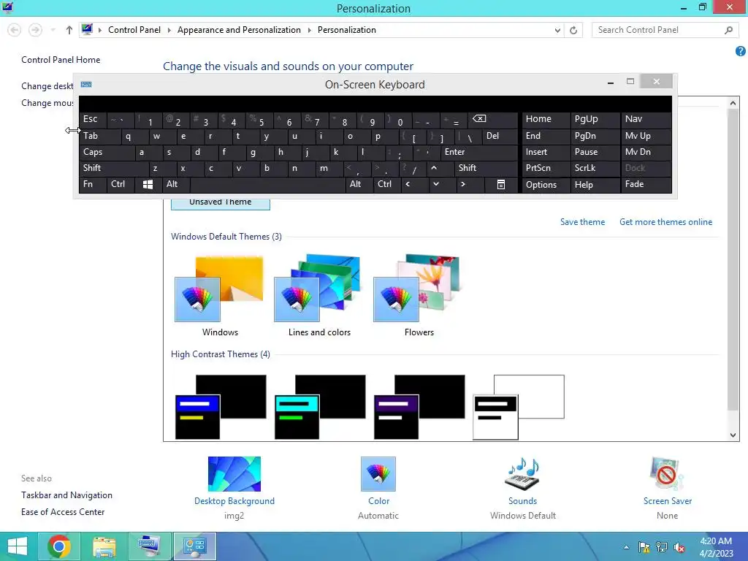The image size is (748, 561).
Task: Toggle the right Shift key
Action: 486,168
